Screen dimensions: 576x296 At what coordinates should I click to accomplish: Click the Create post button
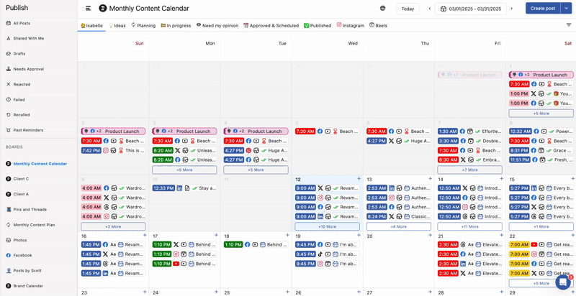pyautogui.click(x=542, y=9)
